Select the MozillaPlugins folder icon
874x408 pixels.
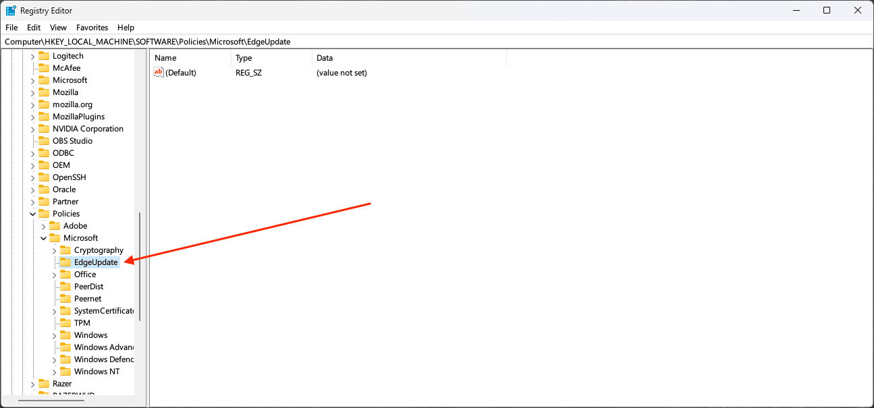[x=44, y=117]
